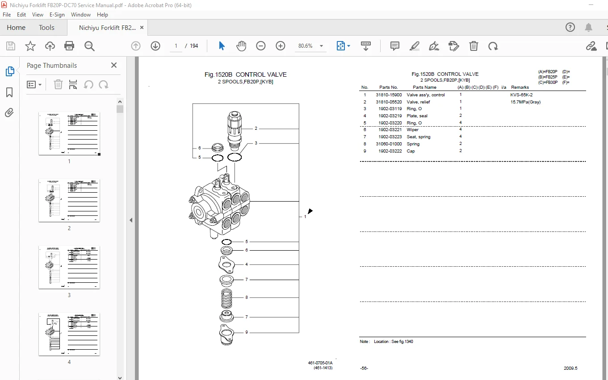Click part number 31810-05520
This screenshot has width=608, height=380.
pos(389,102)
